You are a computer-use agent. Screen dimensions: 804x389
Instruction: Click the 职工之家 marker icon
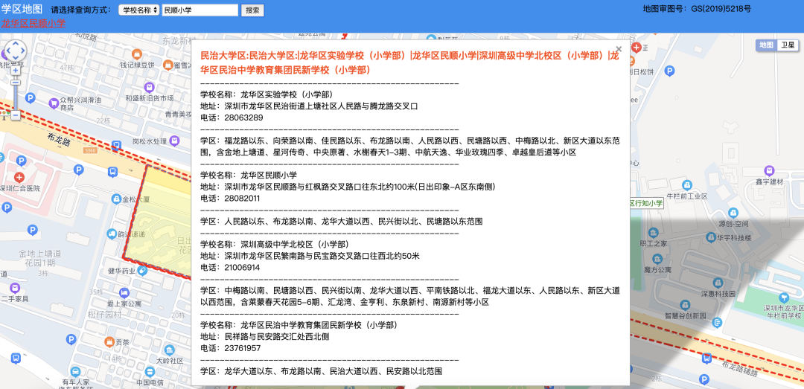point(652,232)
